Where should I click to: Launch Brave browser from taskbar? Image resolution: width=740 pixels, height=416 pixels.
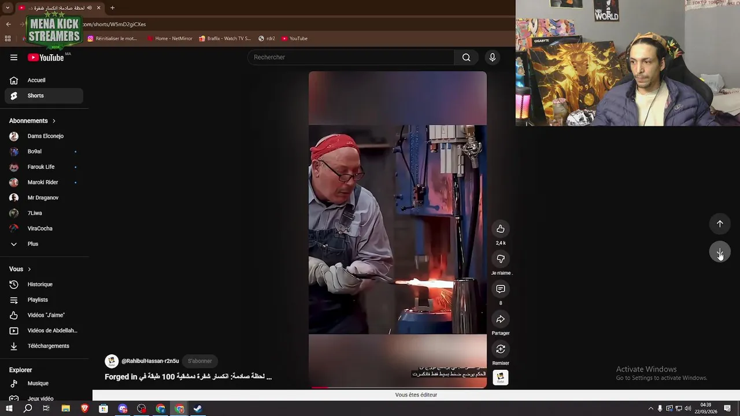click(85, 408)
